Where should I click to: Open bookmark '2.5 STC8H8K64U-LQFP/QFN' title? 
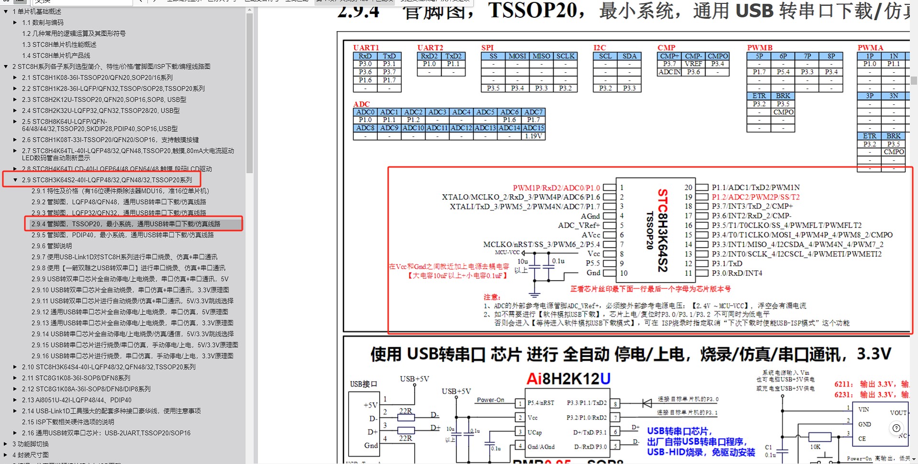(100, 125)
